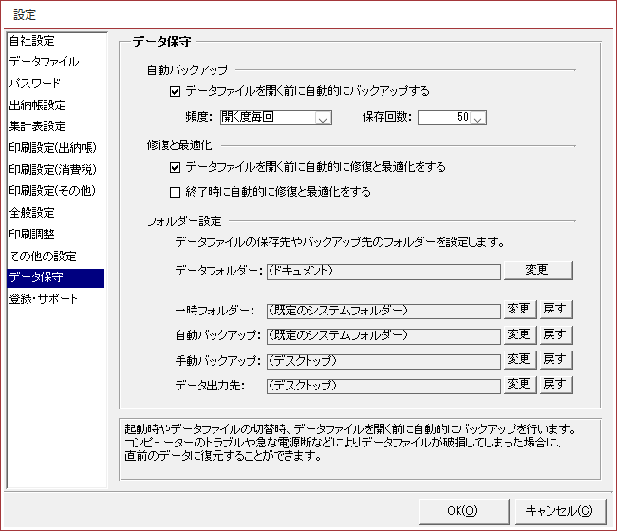Viewport: 617px width, 531px height.
Task: Open 登録・サポート section
Action: pyautogui.click(x=44, y=299)
